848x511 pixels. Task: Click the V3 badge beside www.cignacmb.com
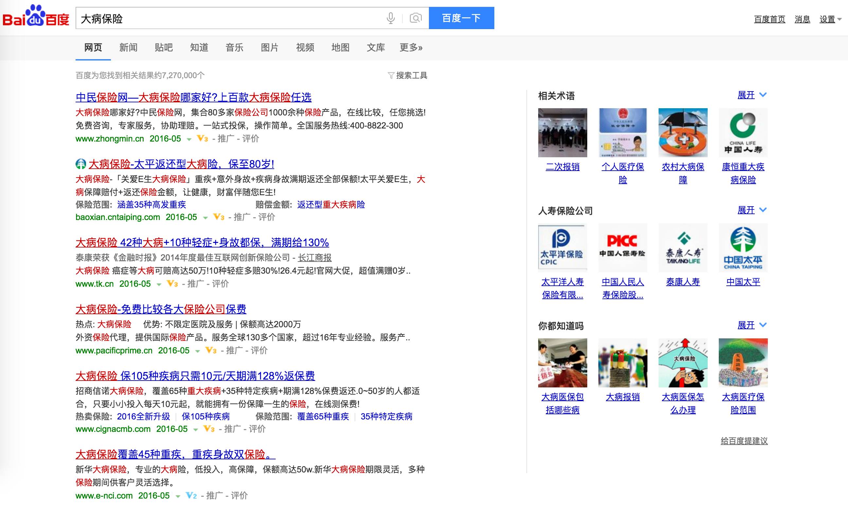pos(209,429)
